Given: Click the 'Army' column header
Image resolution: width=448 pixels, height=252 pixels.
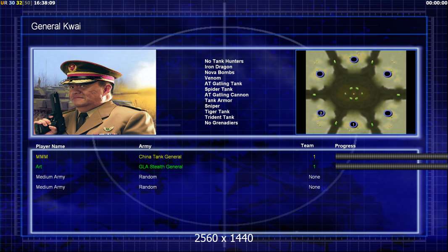Looking at the screenshot, I should [x=145, y=146].
